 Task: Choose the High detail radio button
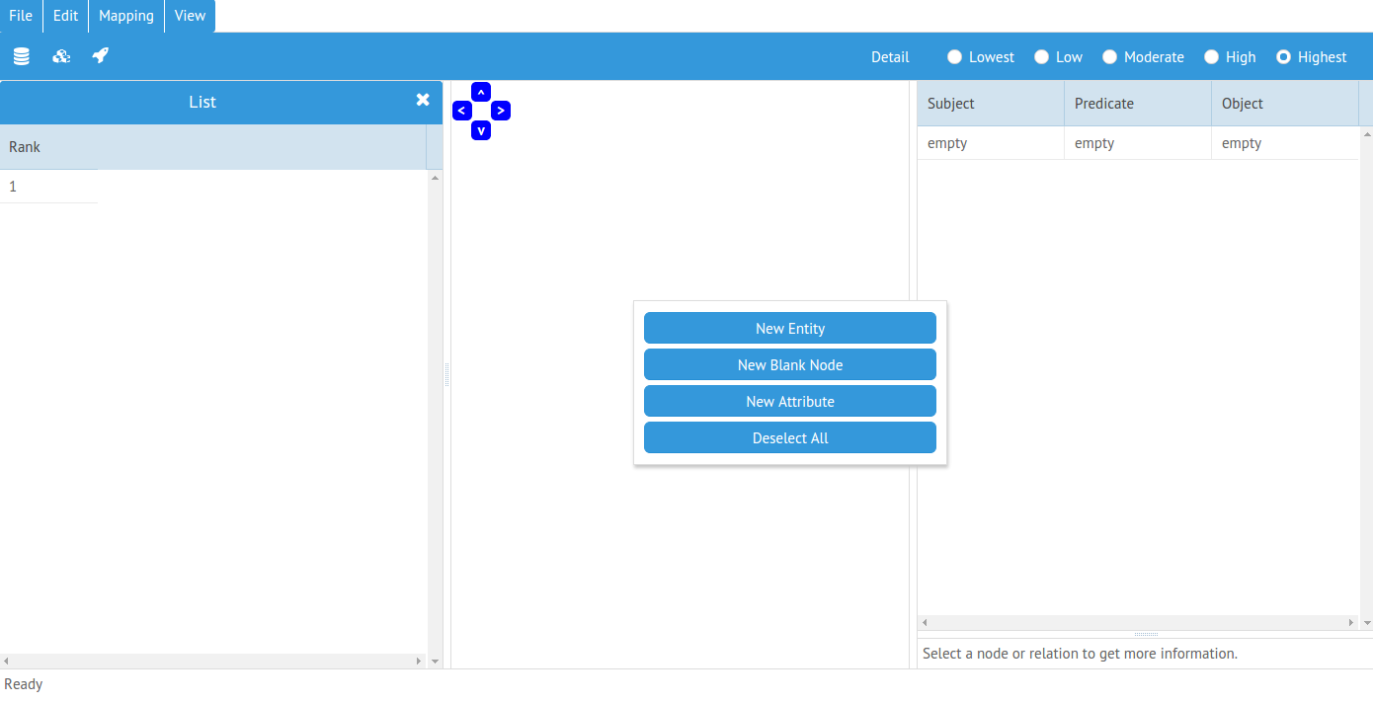point(1211,57)
